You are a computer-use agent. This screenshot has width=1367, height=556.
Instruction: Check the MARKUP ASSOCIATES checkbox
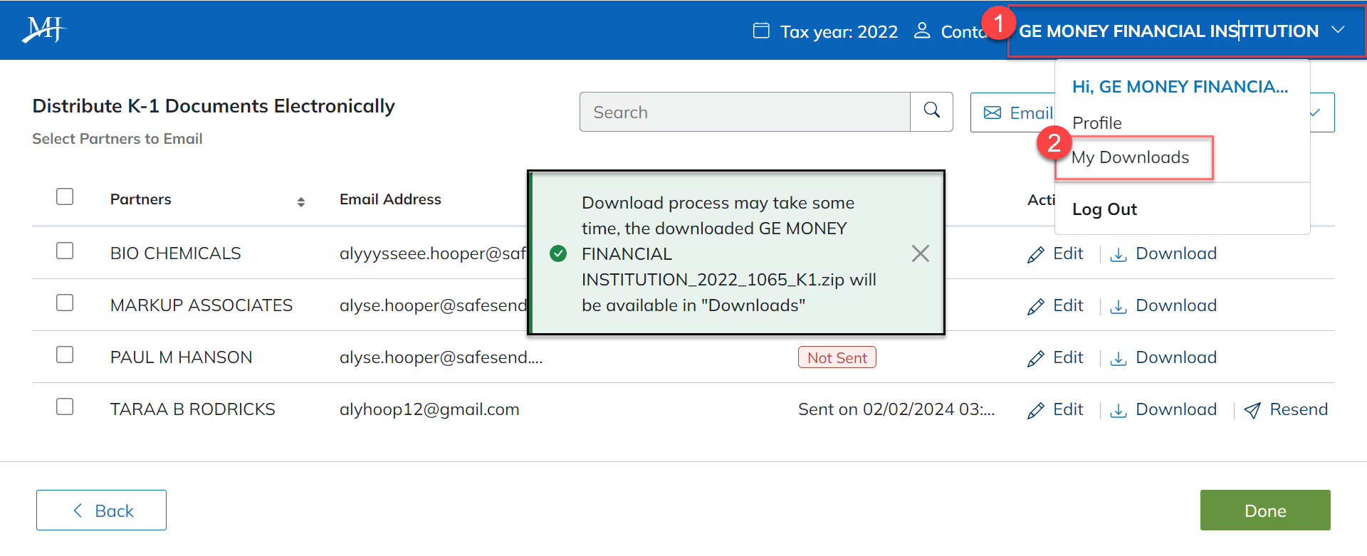pos(65,303)
